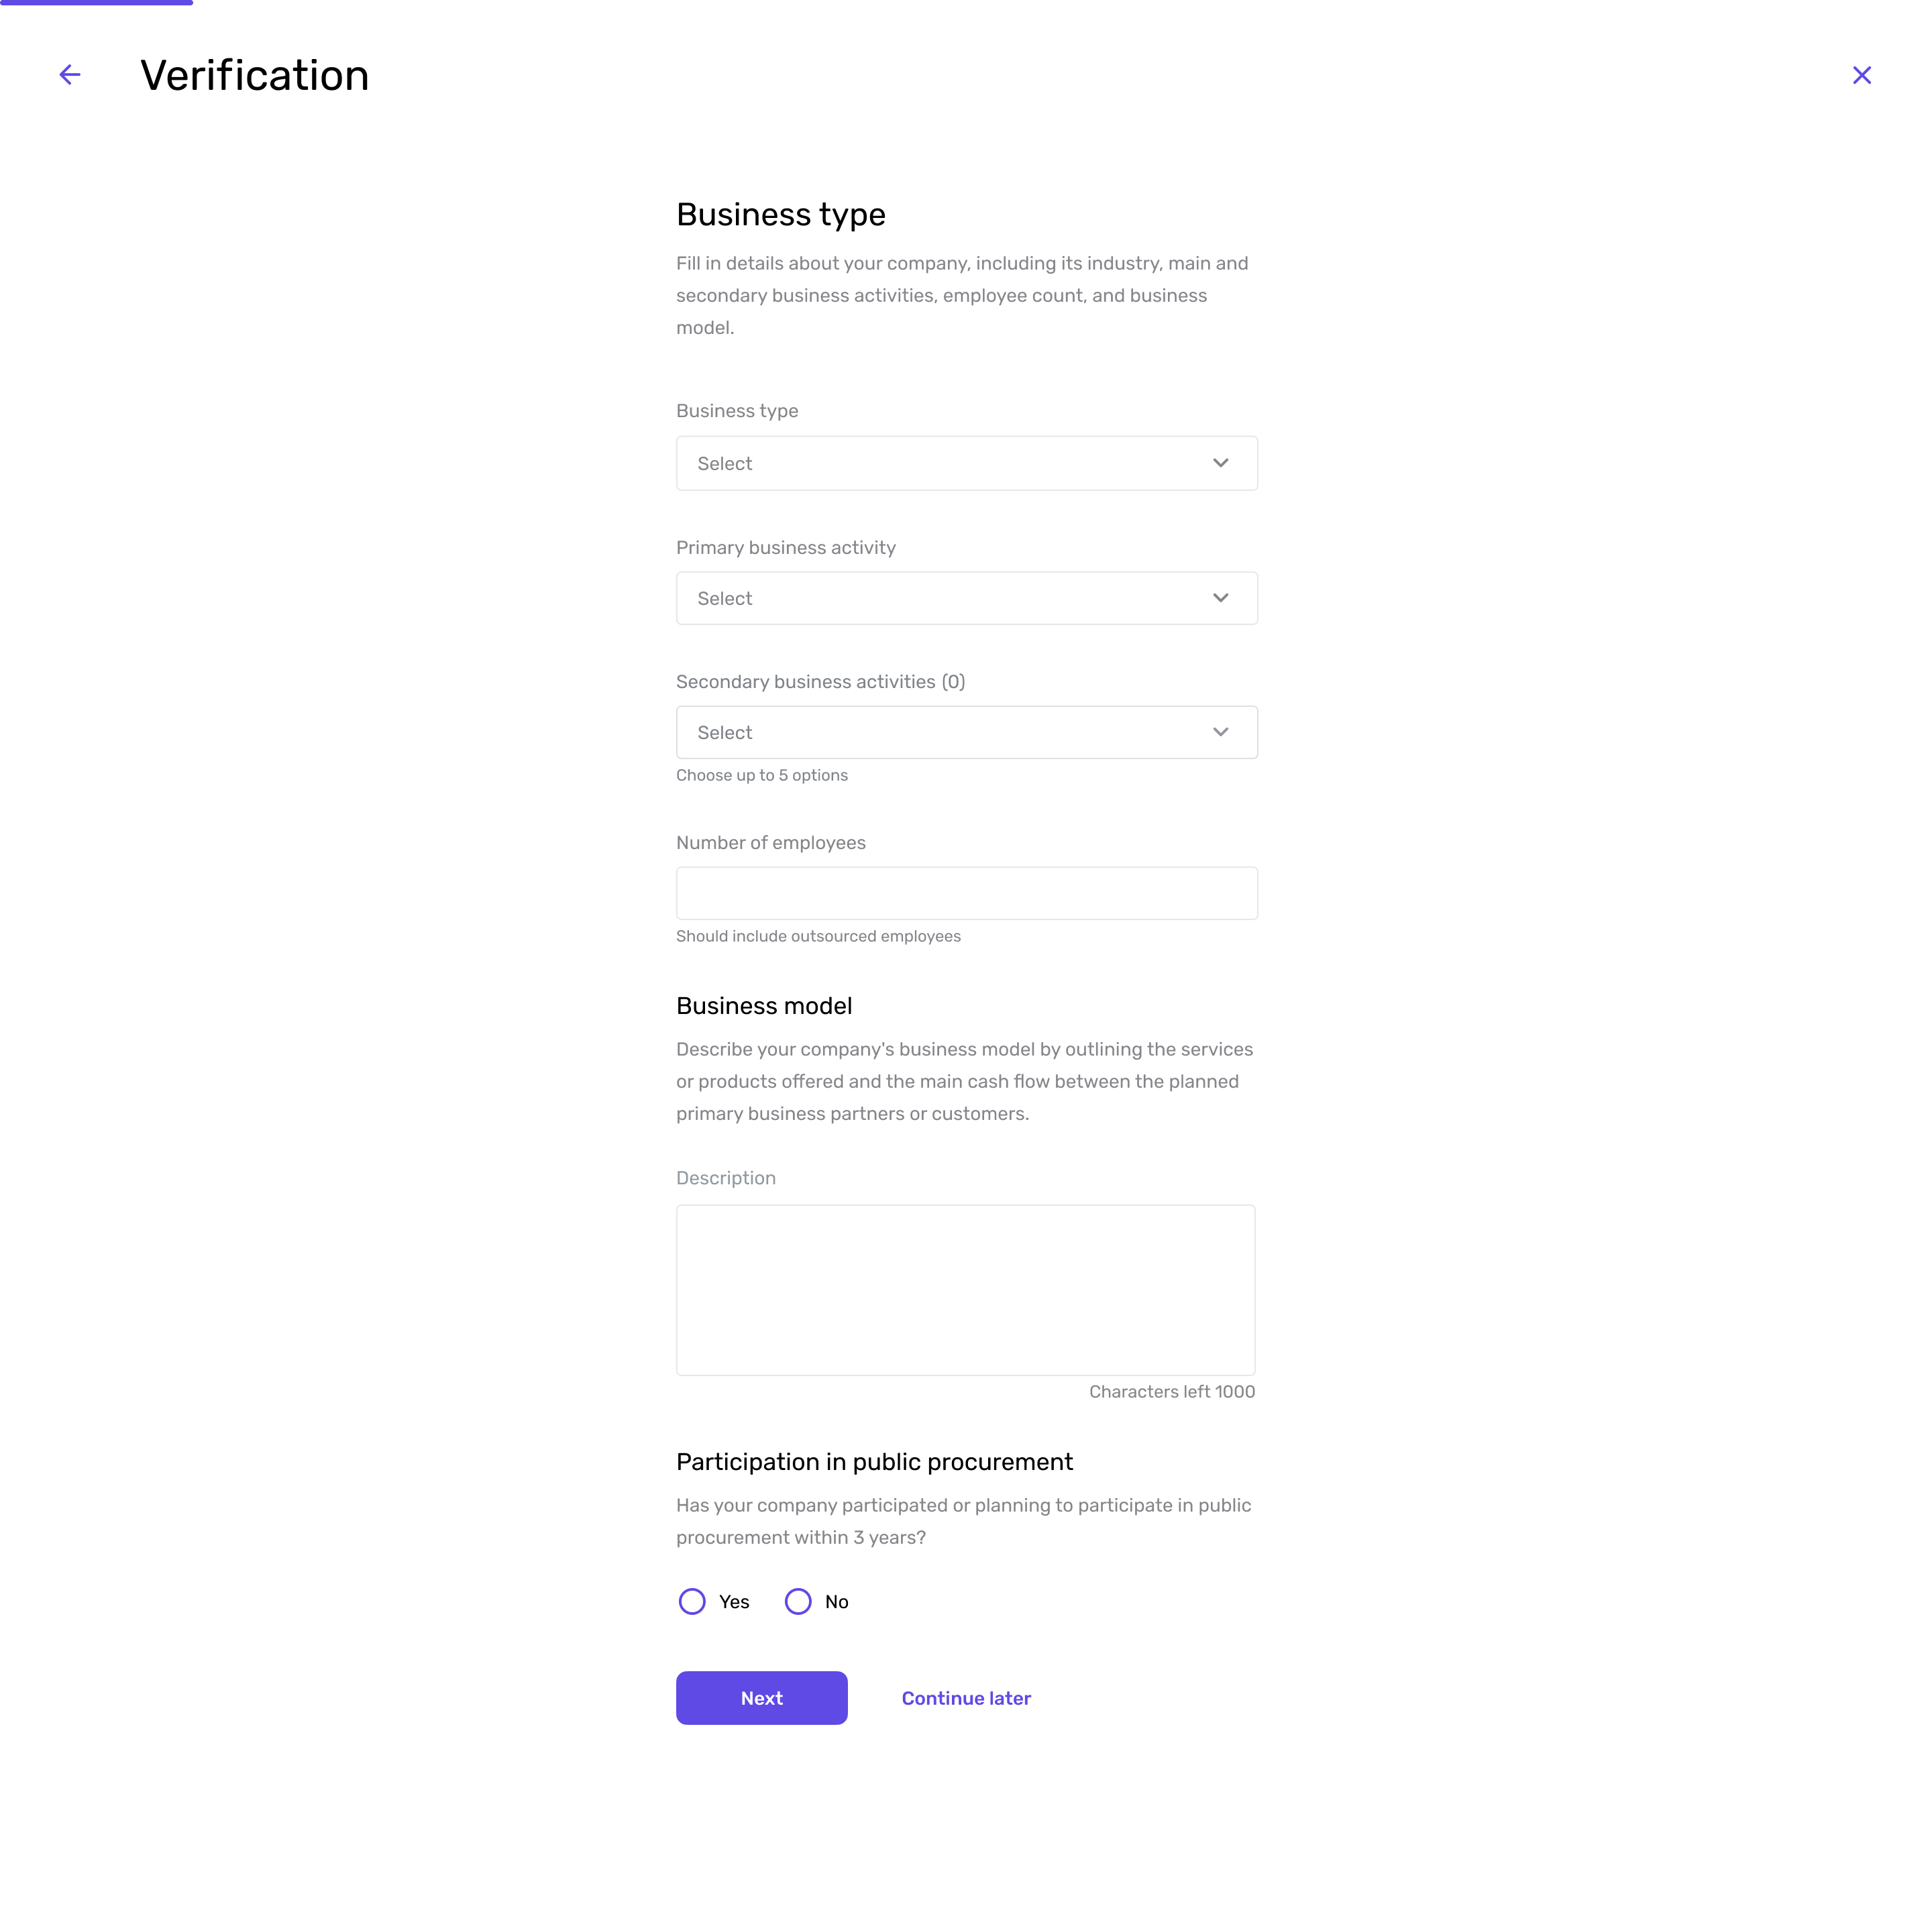The width and height of the screenshot is (1932, 1918).
Task: Open the Secondary business activities Select dropdown
Action: click(966, 732)
